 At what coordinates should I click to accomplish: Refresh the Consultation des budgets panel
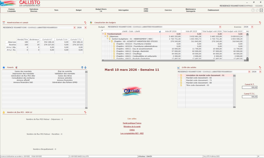click(260, 23)
